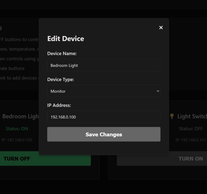Close the Edit Device dialog
The height and width of the screenshot is (194, 207).
[161, 27]
